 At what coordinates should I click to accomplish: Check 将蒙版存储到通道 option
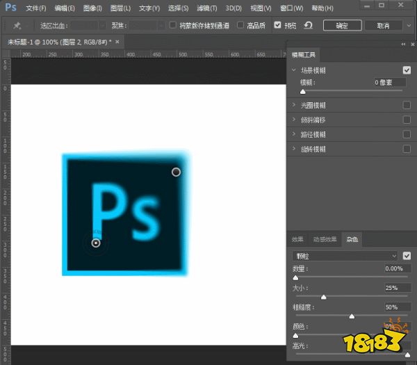tap(173, 25)
